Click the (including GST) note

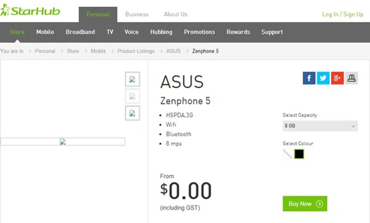tap(180, 208)
